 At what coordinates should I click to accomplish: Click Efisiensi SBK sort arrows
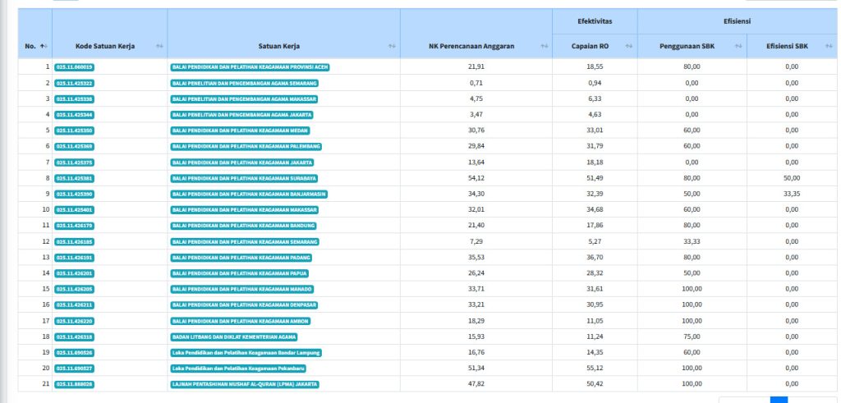829,46
